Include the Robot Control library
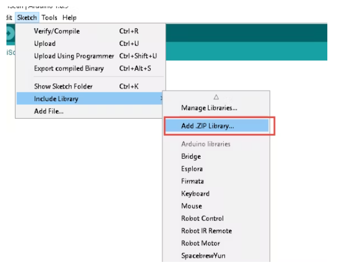 pos(216,219)
